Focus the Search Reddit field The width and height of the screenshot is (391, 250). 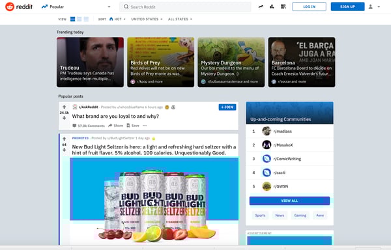(x=185, y=7)
